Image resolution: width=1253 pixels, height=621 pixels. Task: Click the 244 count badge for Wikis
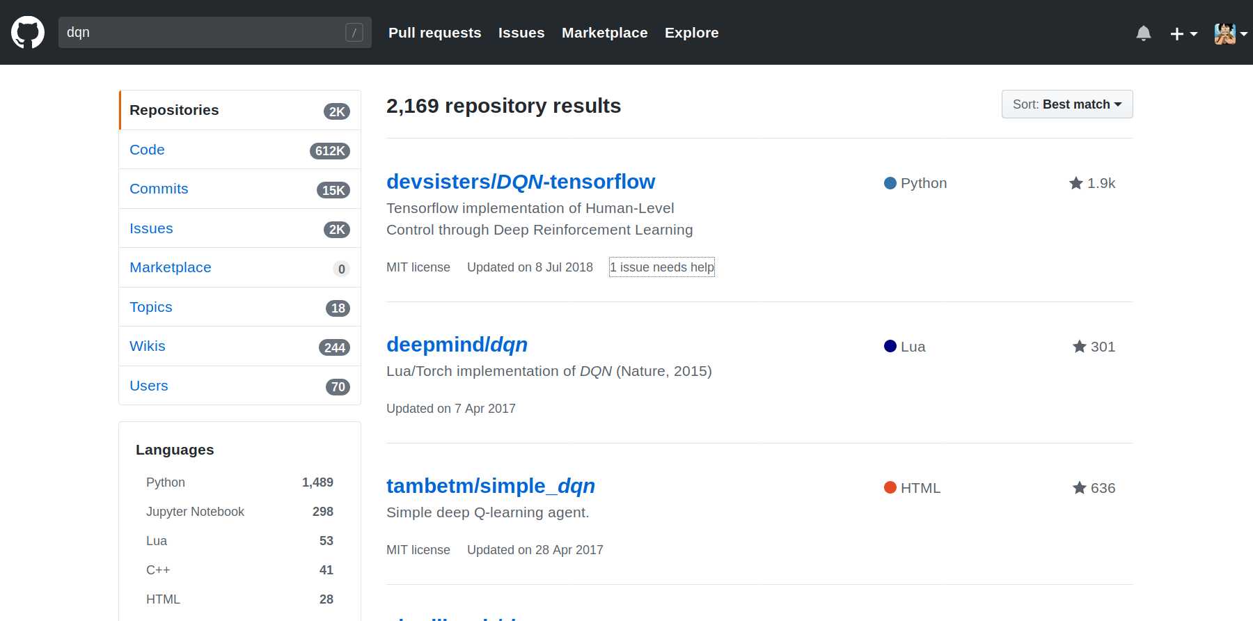(335, 347)
